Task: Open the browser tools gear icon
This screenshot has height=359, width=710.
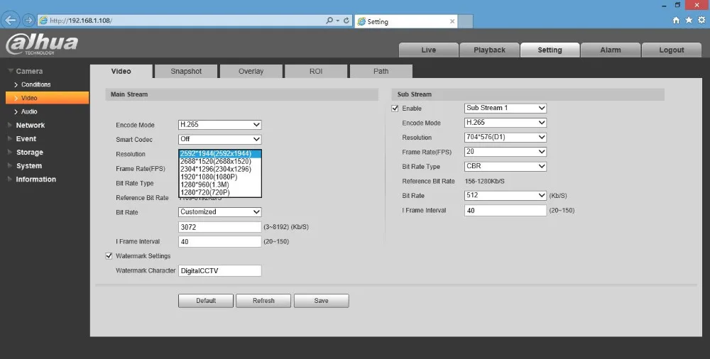Action: [701, 21]
